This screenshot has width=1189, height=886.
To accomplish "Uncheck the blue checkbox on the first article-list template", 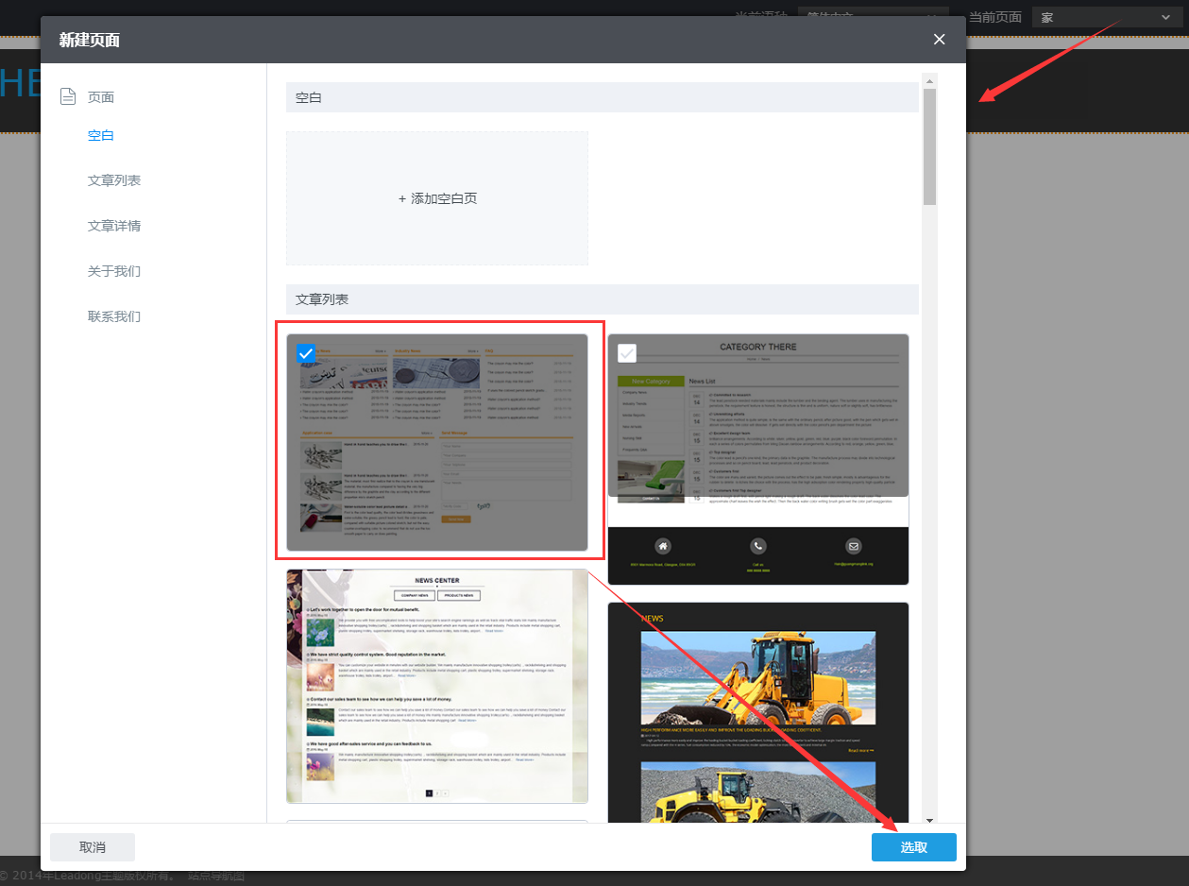I will tap(306, 353).
